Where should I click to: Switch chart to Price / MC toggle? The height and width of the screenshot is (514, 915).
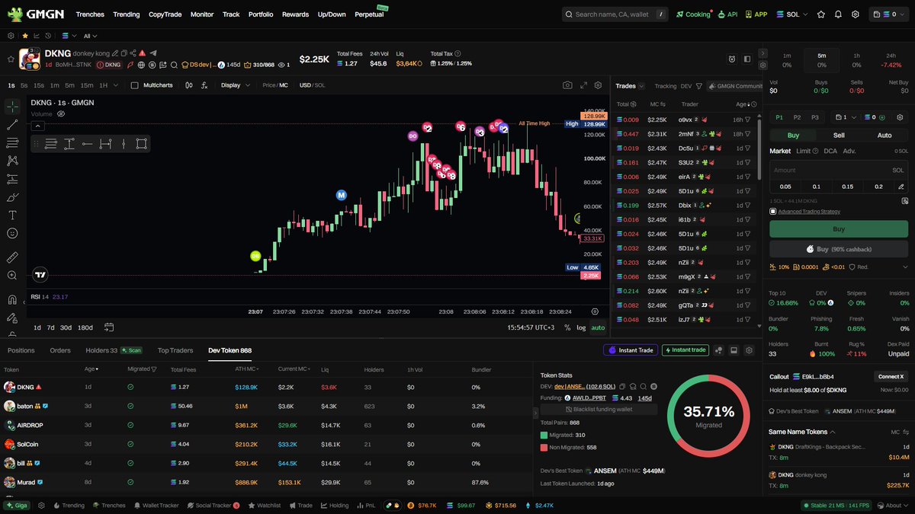click(x=275, y=85)
